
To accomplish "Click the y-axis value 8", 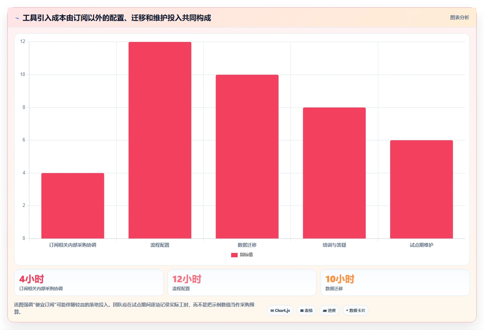I will click(x=24, y=107).
